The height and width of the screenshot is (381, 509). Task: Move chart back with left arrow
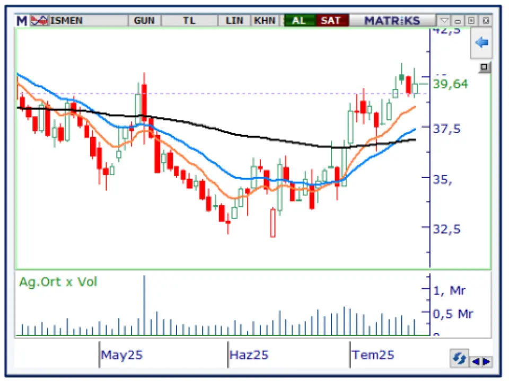pos(476,361)
